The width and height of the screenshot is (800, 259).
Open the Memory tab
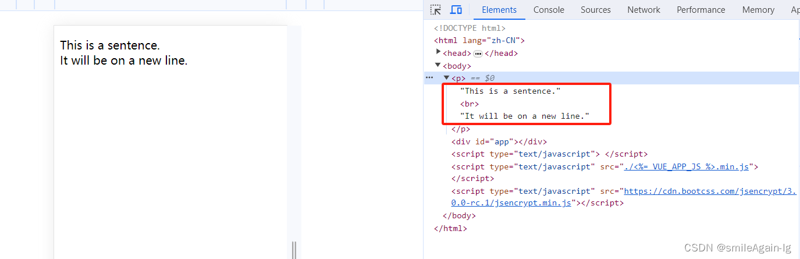(x=758, y=10)
